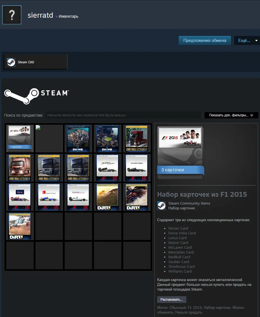Select the orange Euro Truck Simulator 2 card
Viewport: 260px width, 317px height.
(x=20, y=168)
